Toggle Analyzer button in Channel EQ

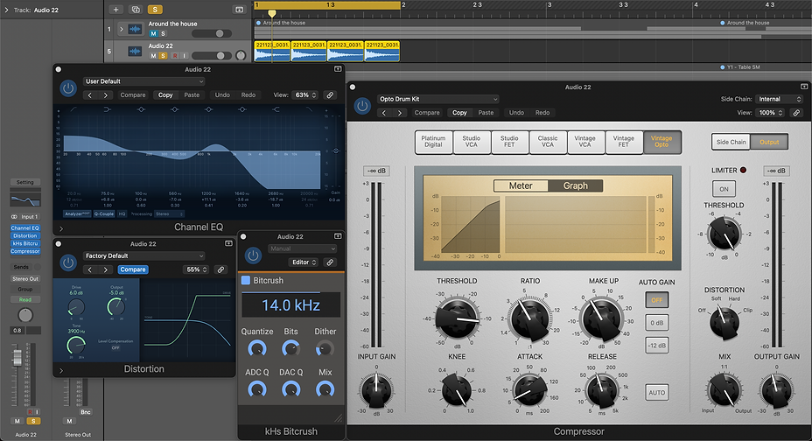[78, 213]
